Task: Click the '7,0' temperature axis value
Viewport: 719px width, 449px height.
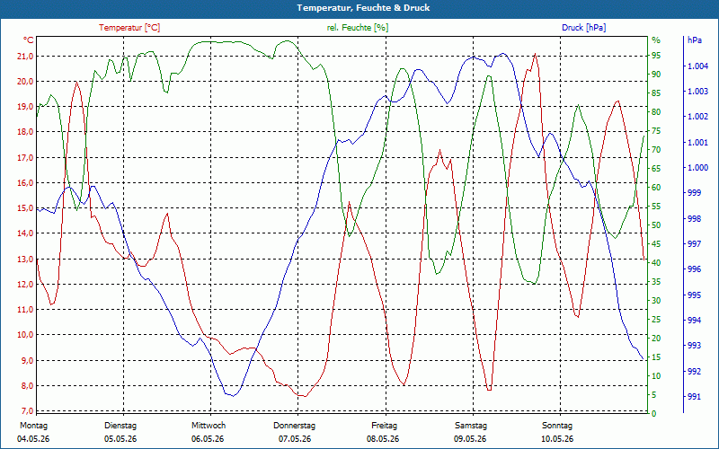Action: click(x=27, y=410)
